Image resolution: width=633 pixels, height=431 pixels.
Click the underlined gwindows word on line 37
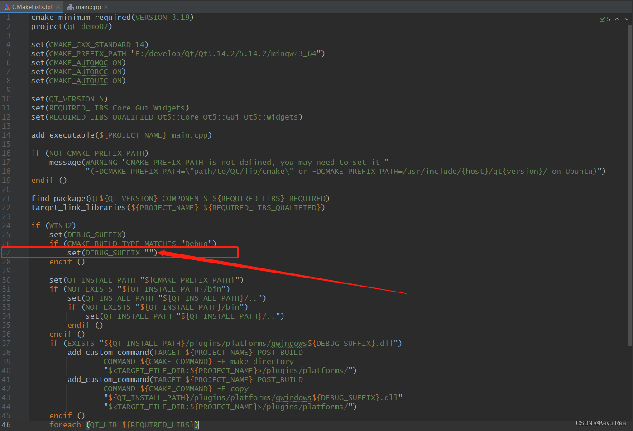coord(288,343)
